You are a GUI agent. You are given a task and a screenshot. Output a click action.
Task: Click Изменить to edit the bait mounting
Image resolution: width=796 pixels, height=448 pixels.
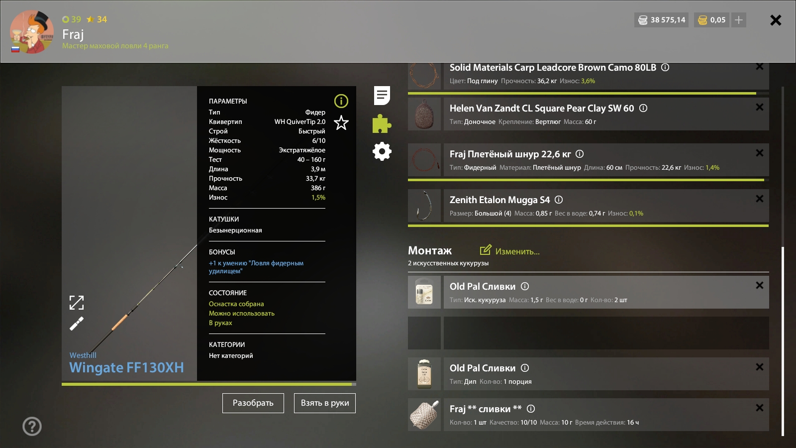pyautogui.click(x=510, y=251)
